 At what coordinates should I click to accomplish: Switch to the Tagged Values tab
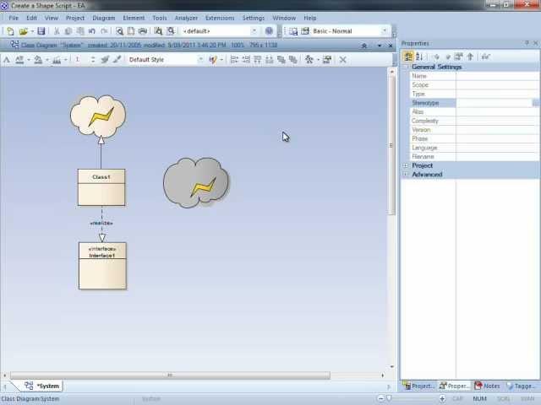pos(521,386)
